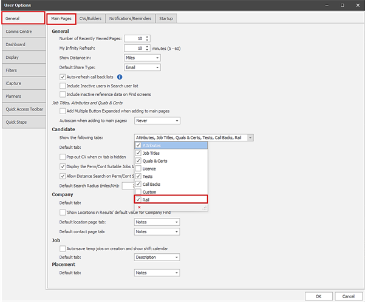Uncheck Job Titles in the tabs list
Viewport: 365px width, 303px height.
tap(138, 153)
